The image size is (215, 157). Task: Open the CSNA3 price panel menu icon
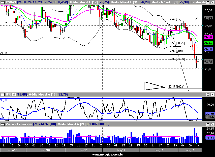(3, 2)
